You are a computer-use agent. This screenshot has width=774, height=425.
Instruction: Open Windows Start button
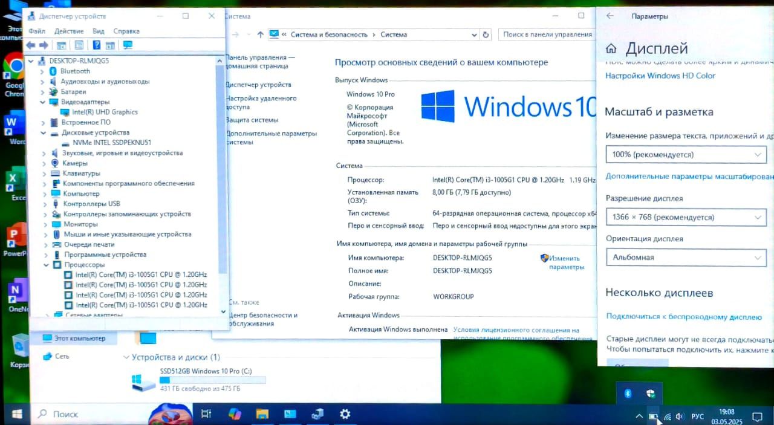pyautogui.click(x=16, y=414)
